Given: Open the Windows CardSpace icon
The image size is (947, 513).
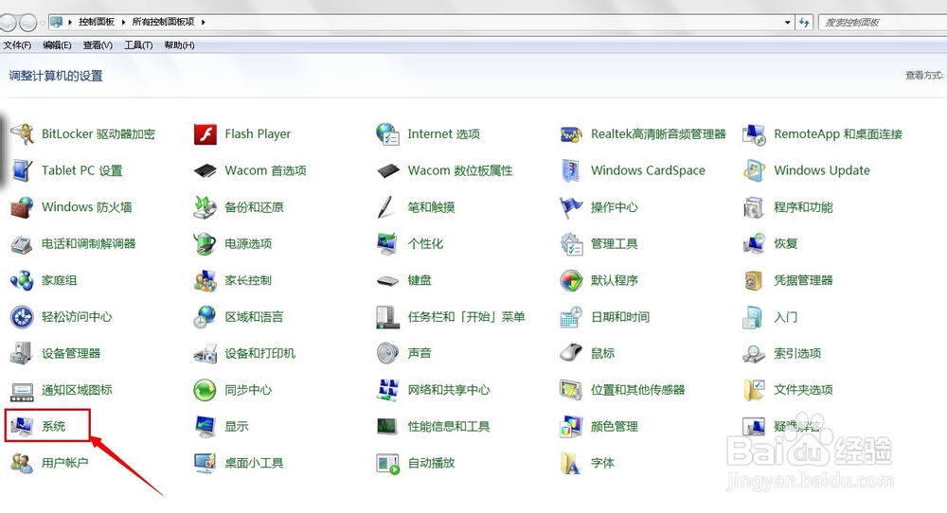Looking at the screenshot, I should pyautogui.click(x=571, y=170).
